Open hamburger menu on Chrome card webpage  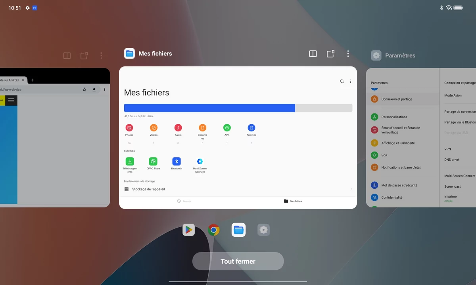11,101
